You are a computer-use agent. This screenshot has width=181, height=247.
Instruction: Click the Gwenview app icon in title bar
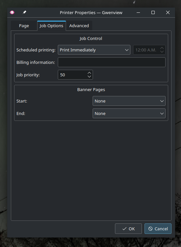[12, 12]
